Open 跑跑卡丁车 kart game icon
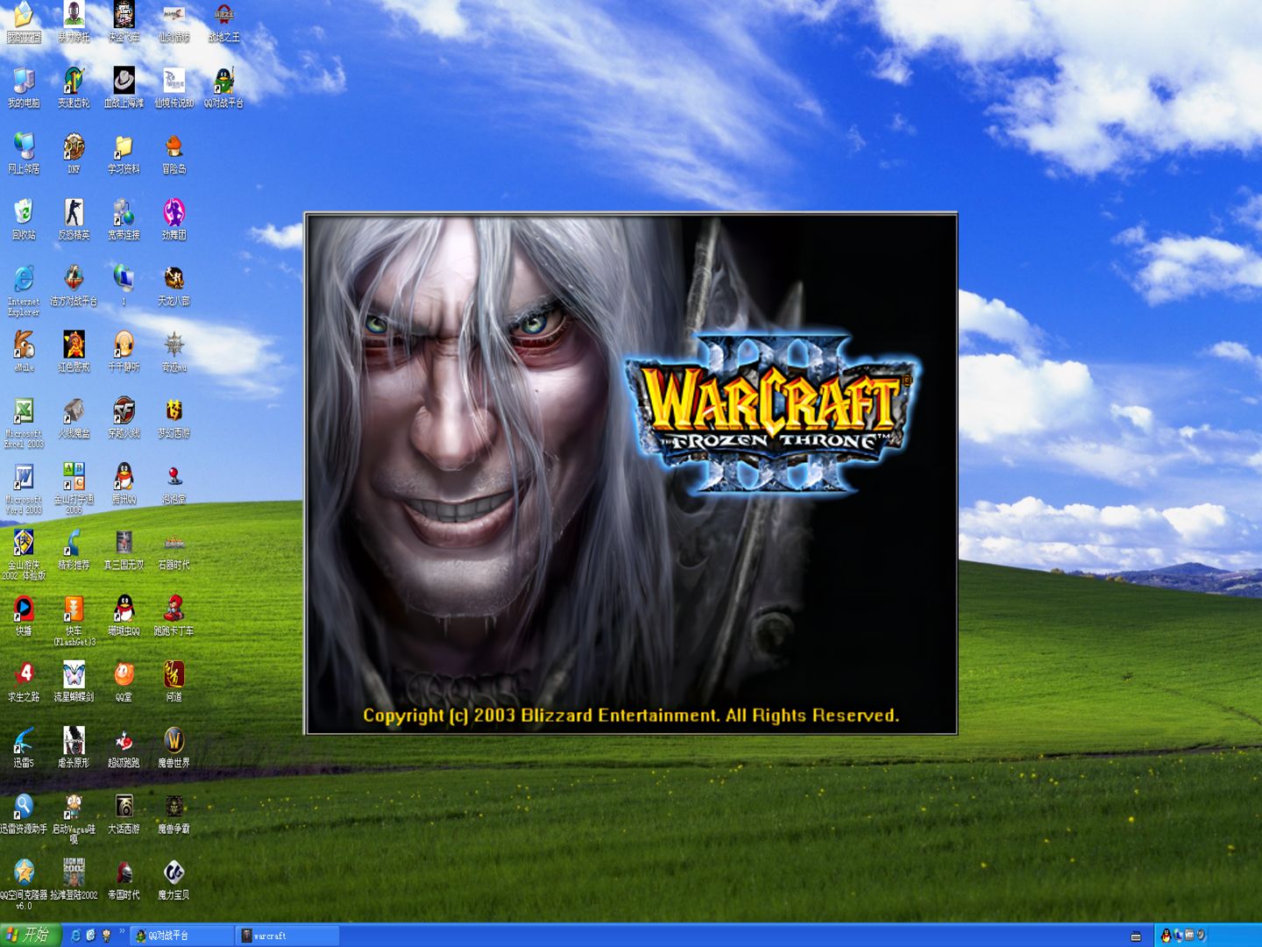This screenshot has height=947, width=1262. click(x=174, y=609)
